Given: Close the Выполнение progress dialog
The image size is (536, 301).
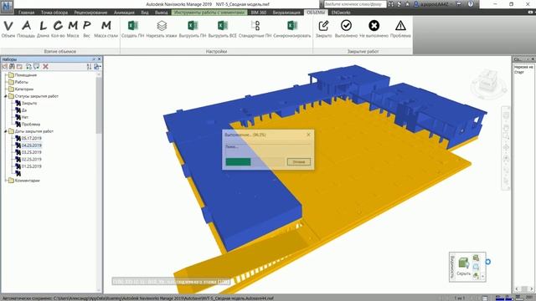Looking at the screenshot, I should pos(309,135).
